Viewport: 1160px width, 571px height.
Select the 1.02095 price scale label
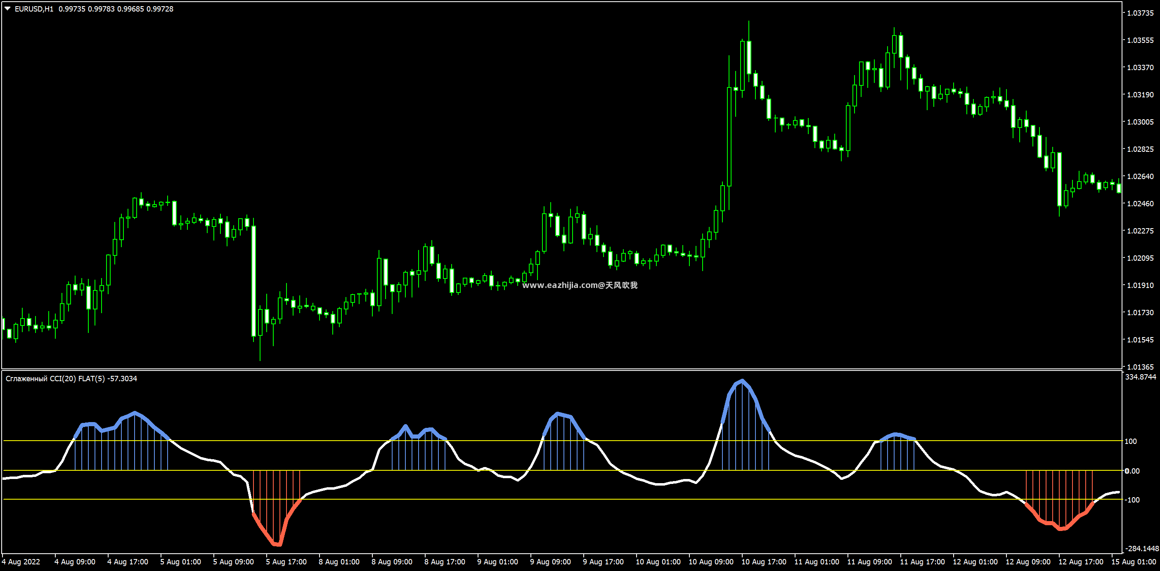(1140, 258)
